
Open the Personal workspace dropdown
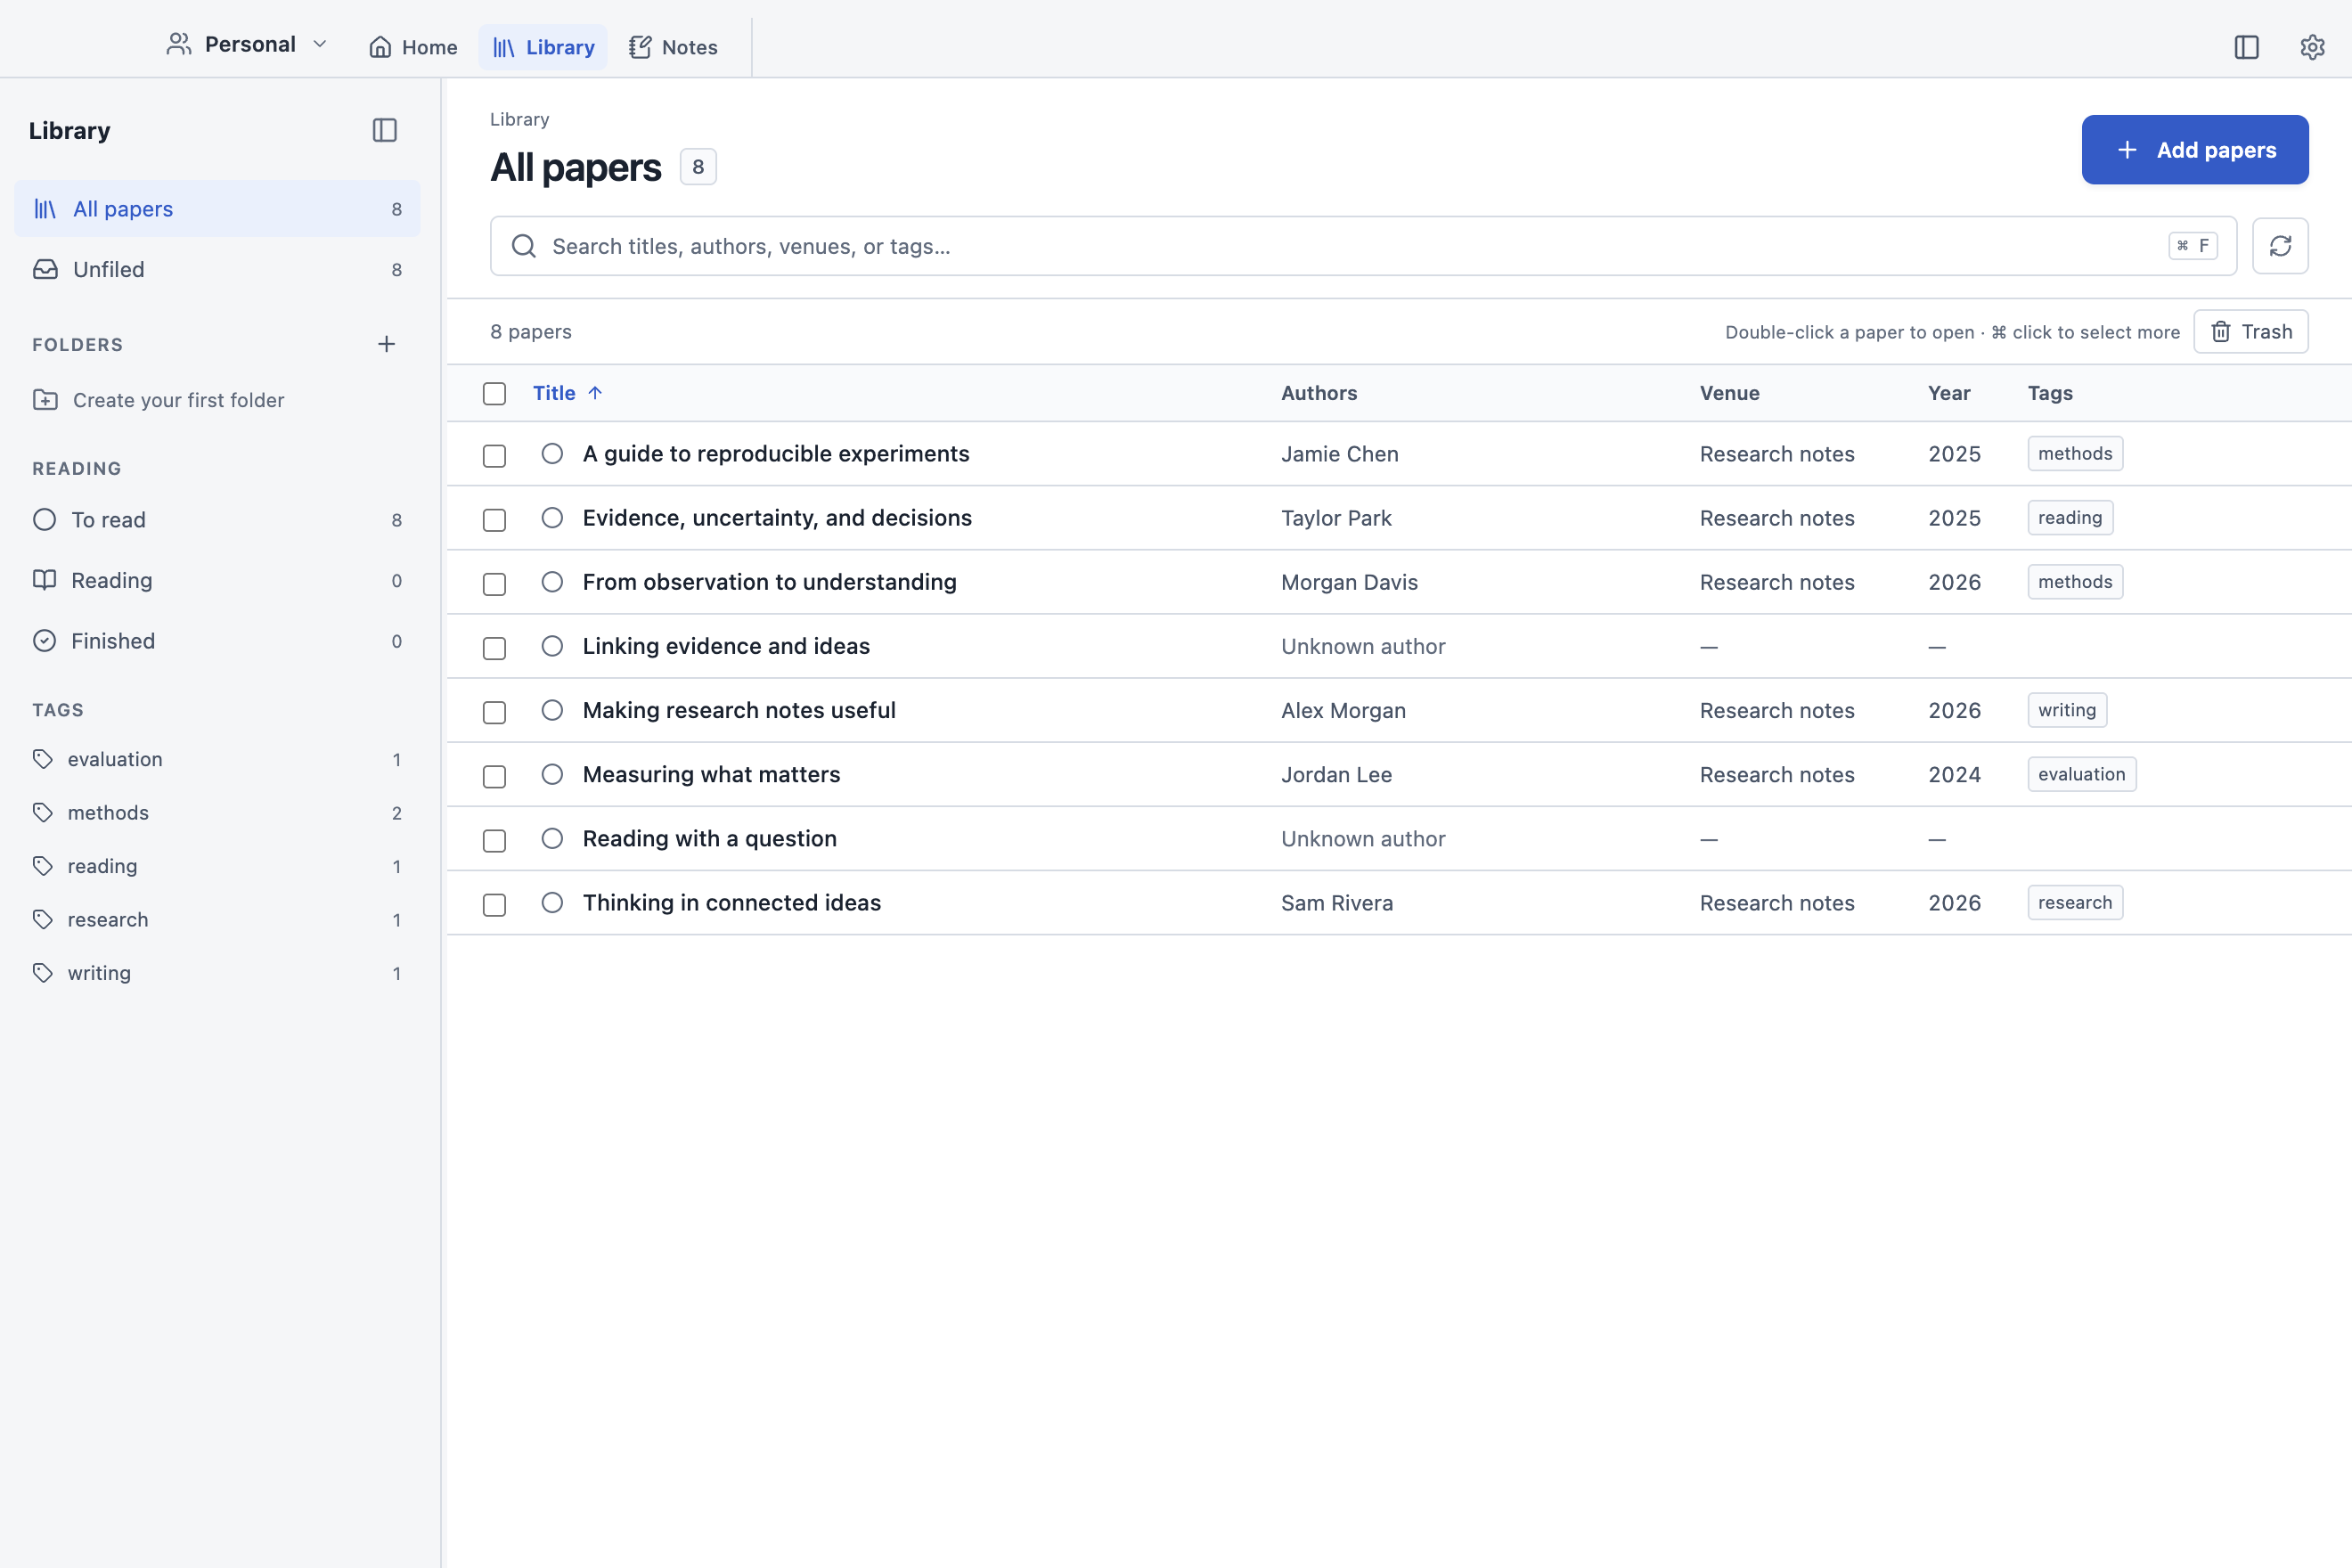(x=247, y=45)
